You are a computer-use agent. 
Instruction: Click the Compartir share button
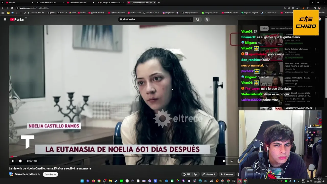coord(209,174)
